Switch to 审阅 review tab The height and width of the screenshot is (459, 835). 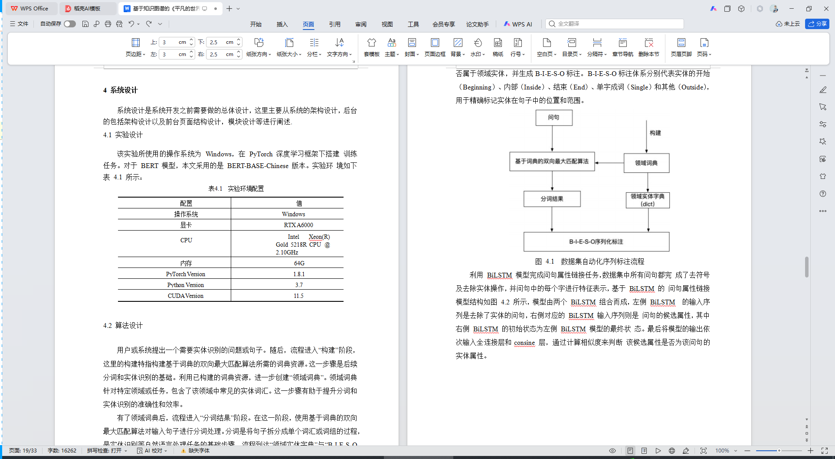pyautogui.click(x=361, y=24)
